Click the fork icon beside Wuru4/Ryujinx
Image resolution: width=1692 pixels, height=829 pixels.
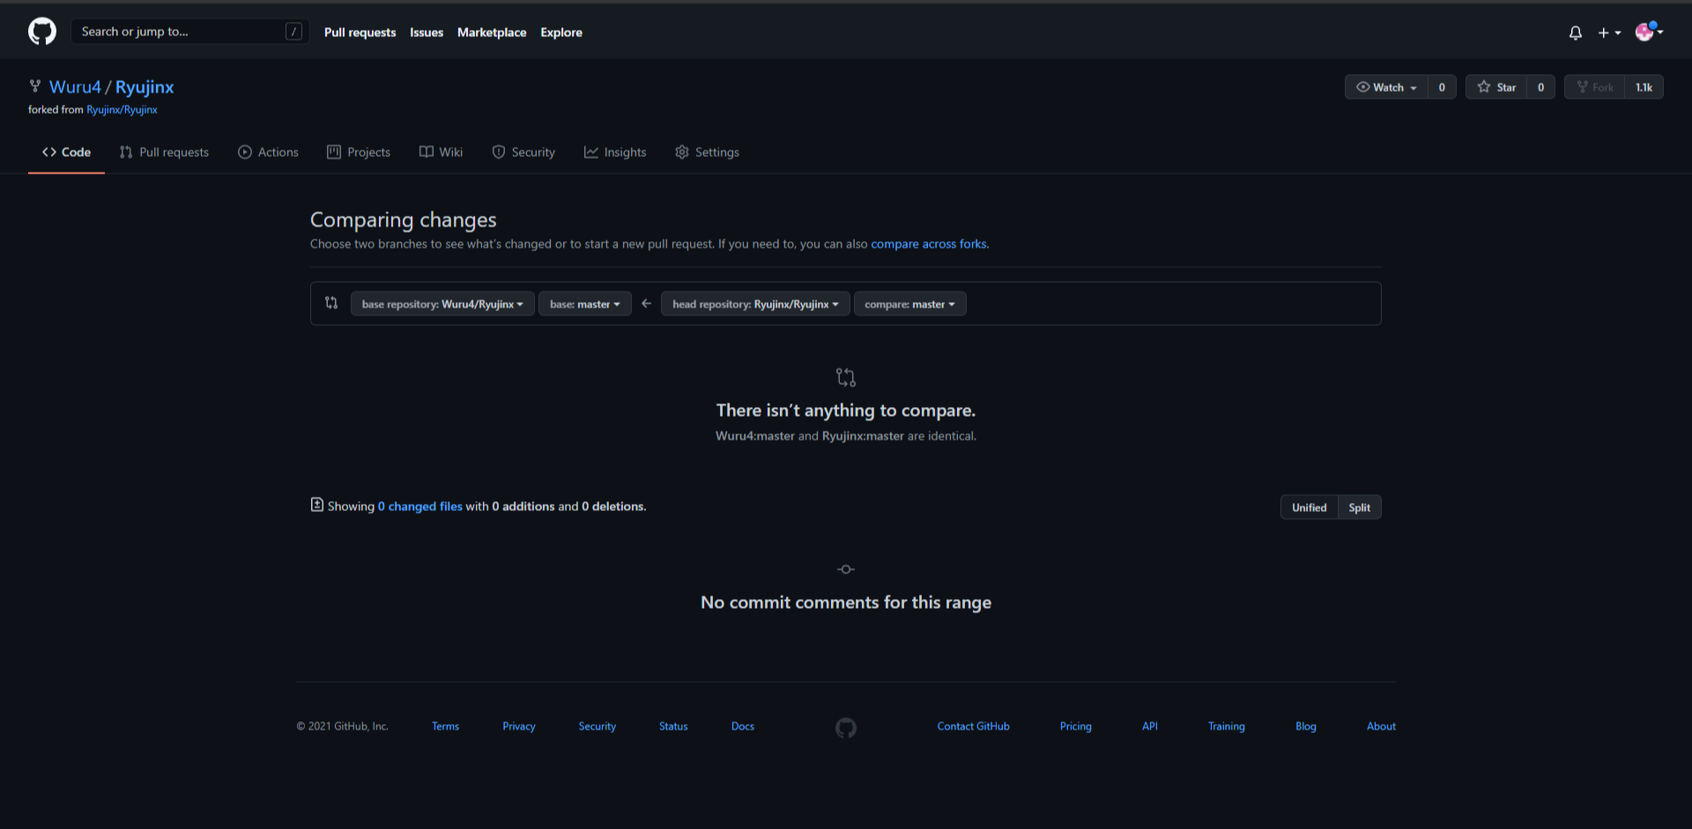(x=35, y=86)
